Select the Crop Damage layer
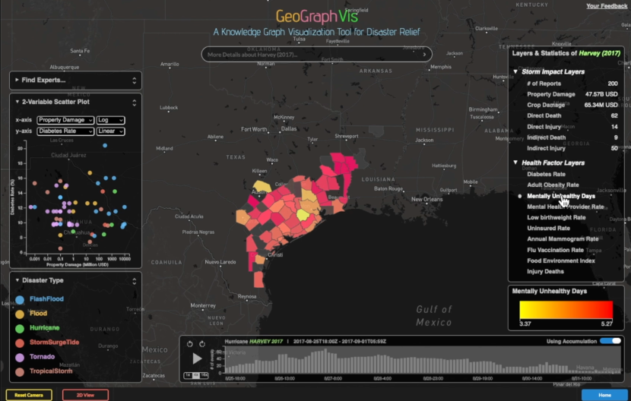This screenshot has width=631, height=401. point(546,105)
